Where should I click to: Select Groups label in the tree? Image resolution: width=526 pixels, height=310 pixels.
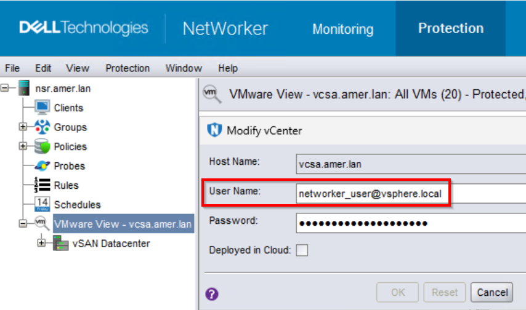coord(70,127)
